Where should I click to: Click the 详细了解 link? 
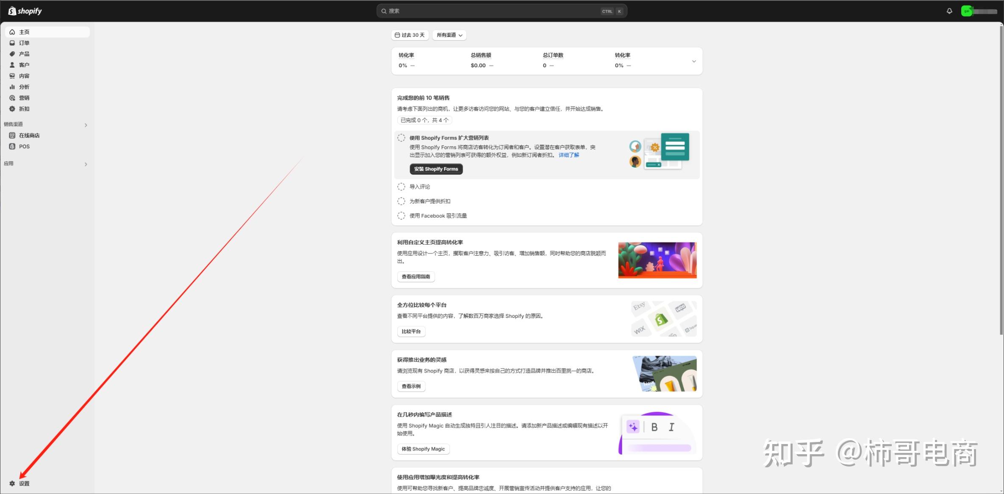(569, 155)
